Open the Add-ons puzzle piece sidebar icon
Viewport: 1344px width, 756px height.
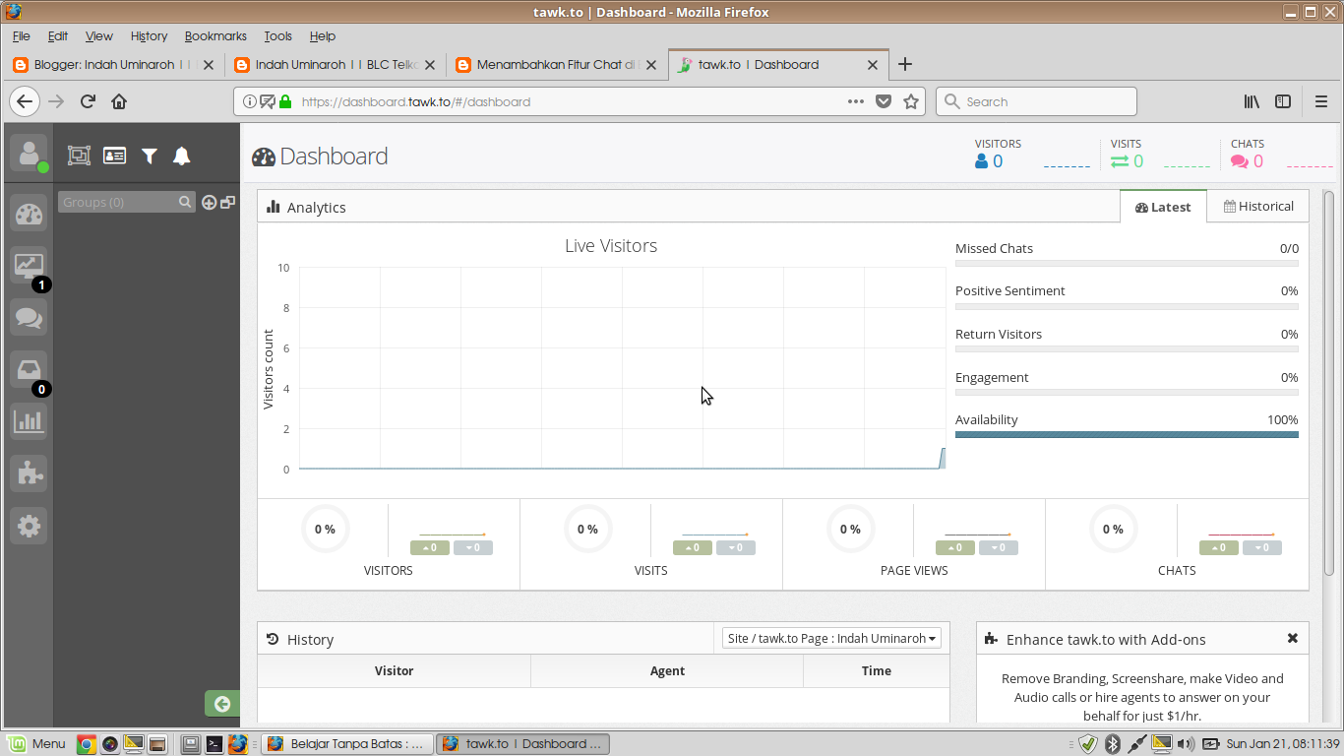click(x=29, y=474)
